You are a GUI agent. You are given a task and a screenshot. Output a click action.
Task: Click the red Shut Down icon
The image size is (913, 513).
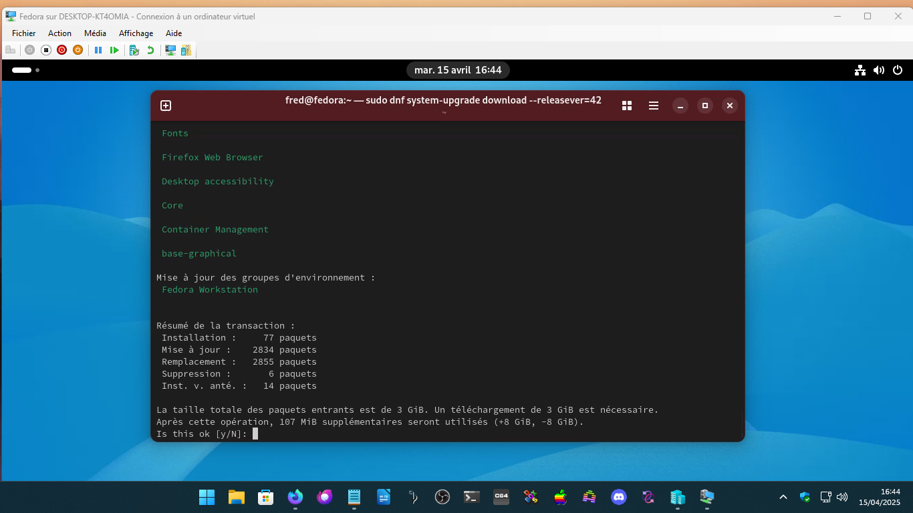[x=62, y=50]
